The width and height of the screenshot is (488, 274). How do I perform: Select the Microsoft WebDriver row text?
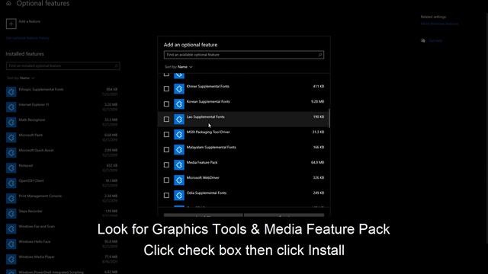[203, 177]
